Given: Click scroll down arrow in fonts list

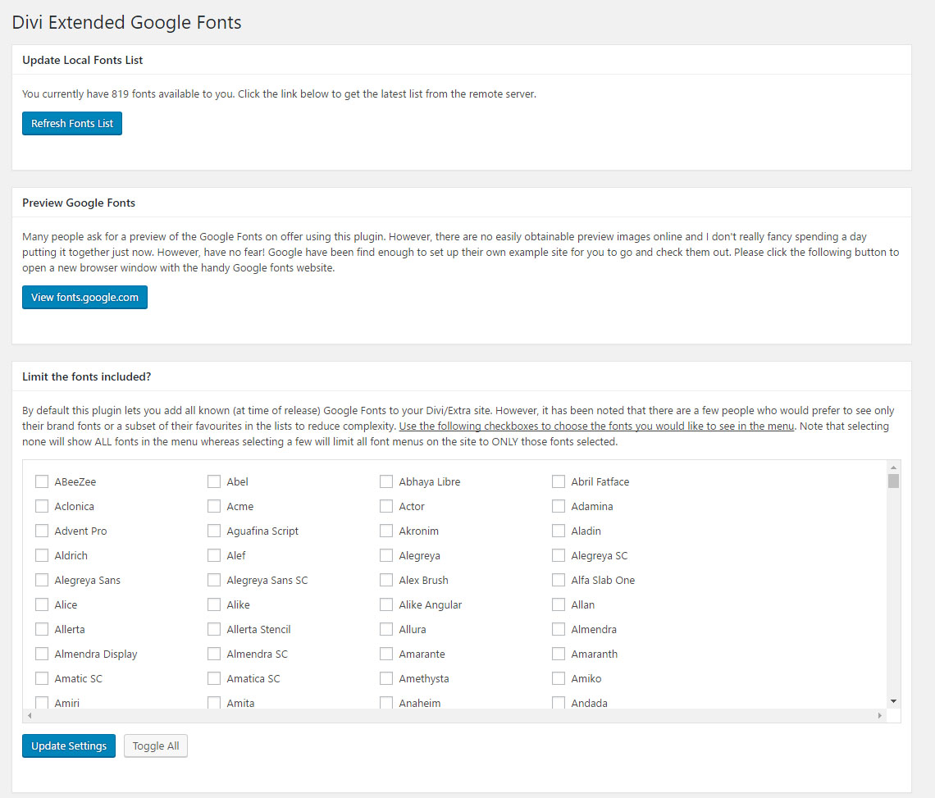Looking at the screenshot, I should point(893,701).
